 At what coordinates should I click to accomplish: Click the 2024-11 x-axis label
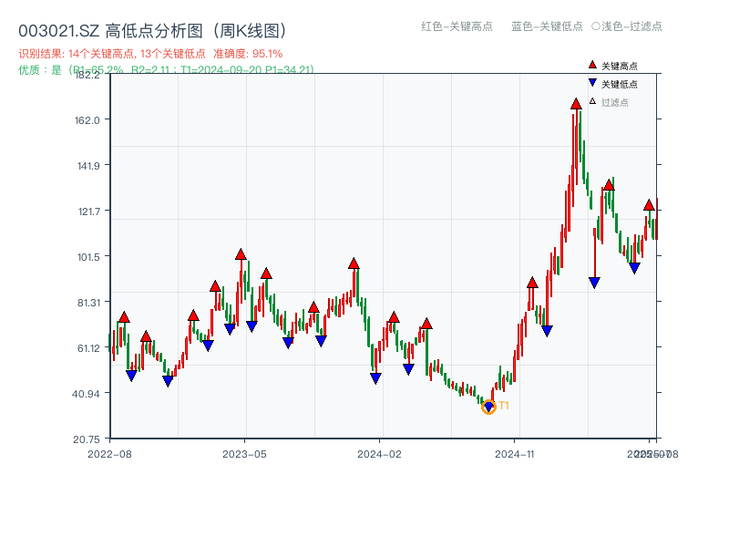point(514,454)
